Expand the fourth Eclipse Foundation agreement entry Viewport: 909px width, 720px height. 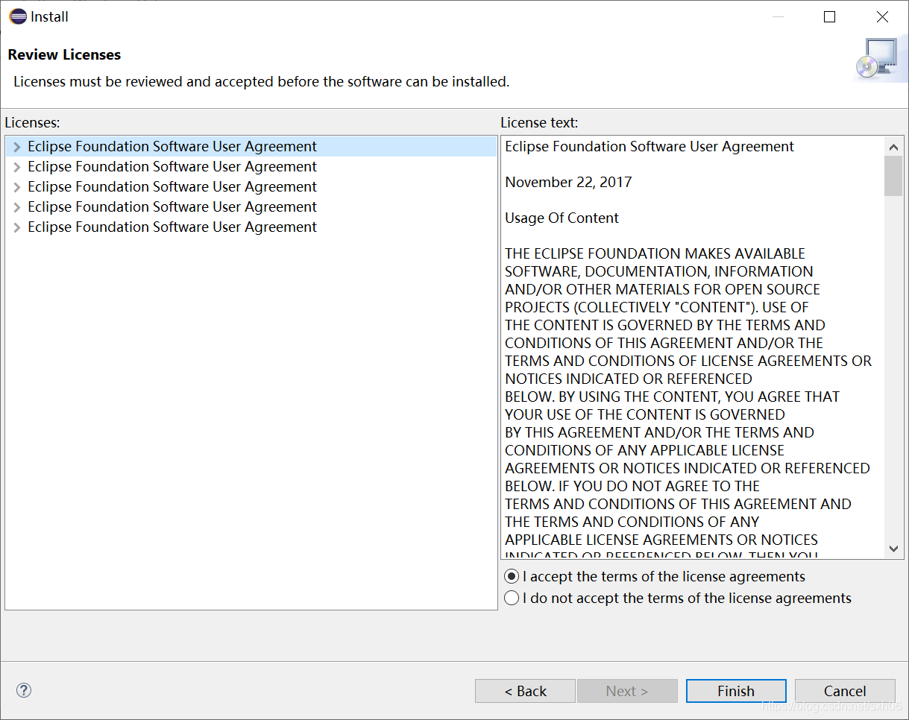tap(16, 207)
